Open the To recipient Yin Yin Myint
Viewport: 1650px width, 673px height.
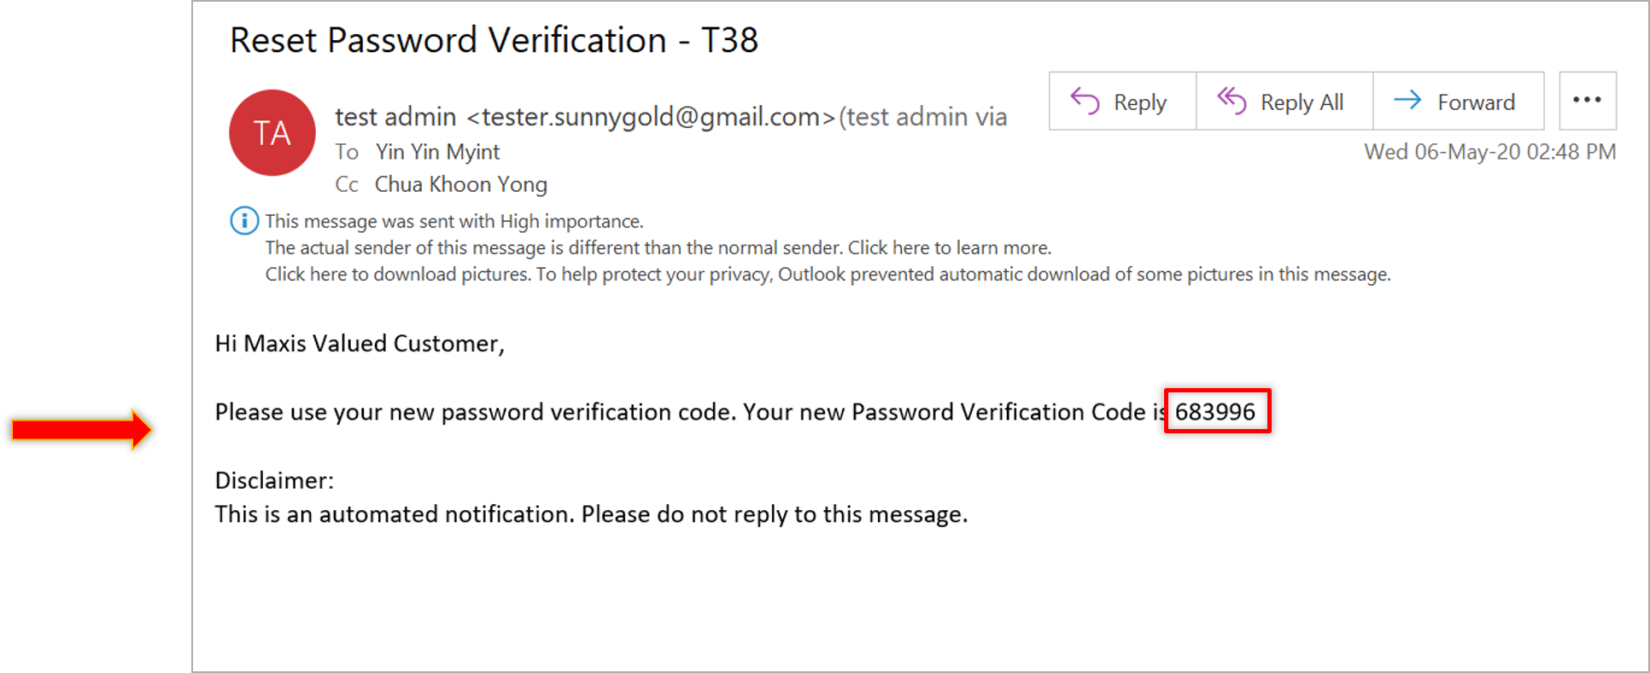coord(437,152)
